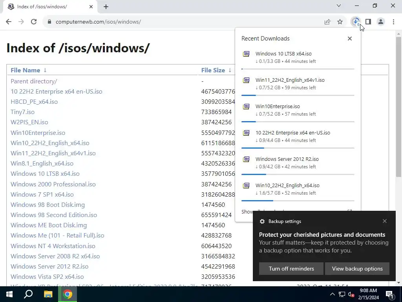Reload the current page

34,22
